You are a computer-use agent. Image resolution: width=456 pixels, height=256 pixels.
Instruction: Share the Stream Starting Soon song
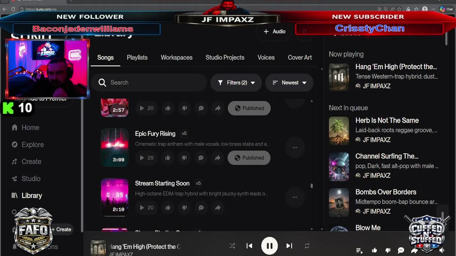(218, 208)
